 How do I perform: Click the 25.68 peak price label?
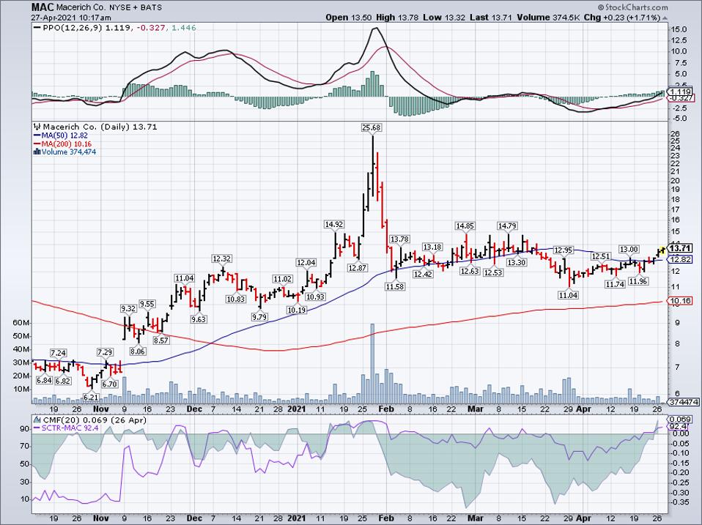click(372, 128)
